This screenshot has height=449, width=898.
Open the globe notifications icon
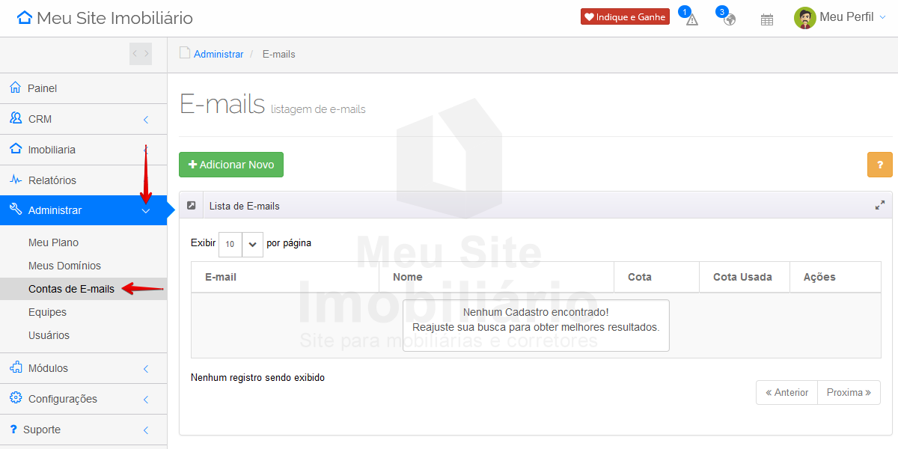pyautogui.click(x=729, y=19)
